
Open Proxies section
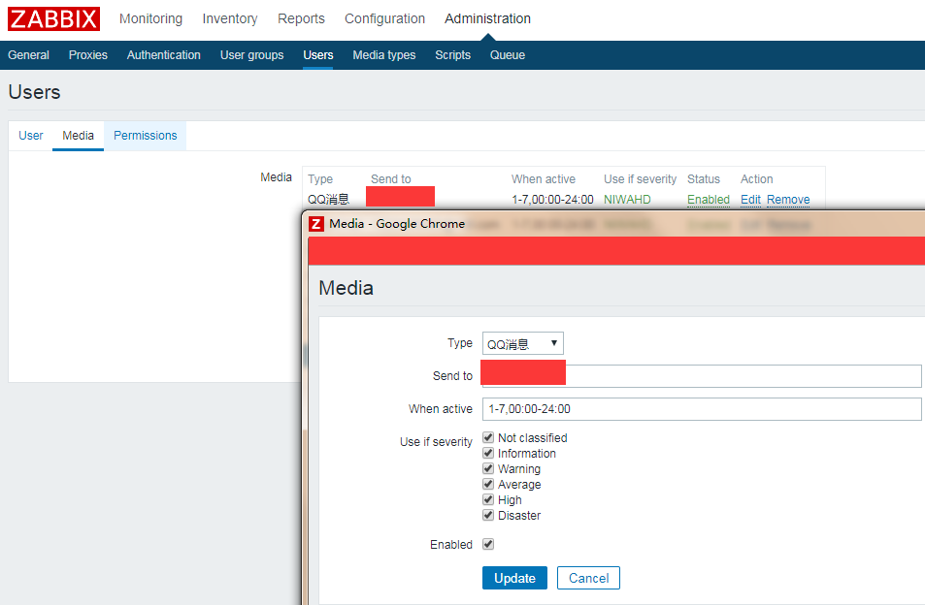(x=88, y=55)
